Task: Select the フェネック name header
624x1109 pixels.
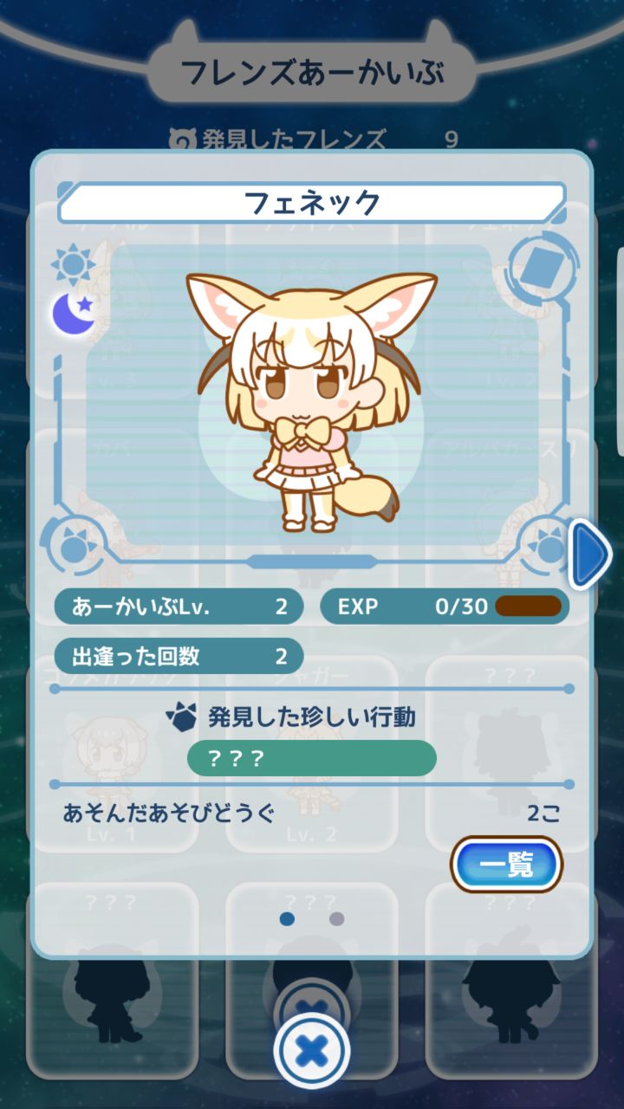Action: (x=312, y=203)
